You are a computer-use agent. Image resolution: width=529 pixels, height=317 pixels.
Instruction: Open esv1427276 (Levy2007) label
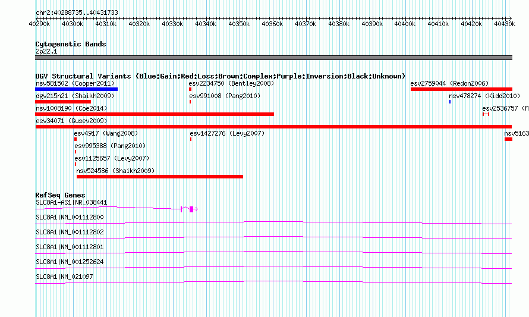pos(227,133)
